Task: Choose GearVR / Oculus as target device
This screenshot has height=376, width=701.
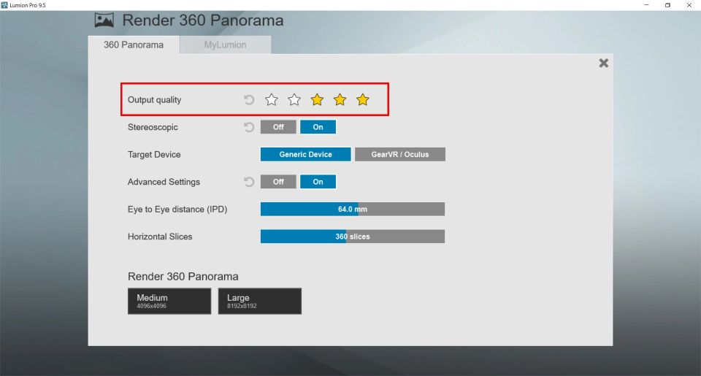Action: click(399, 155)
